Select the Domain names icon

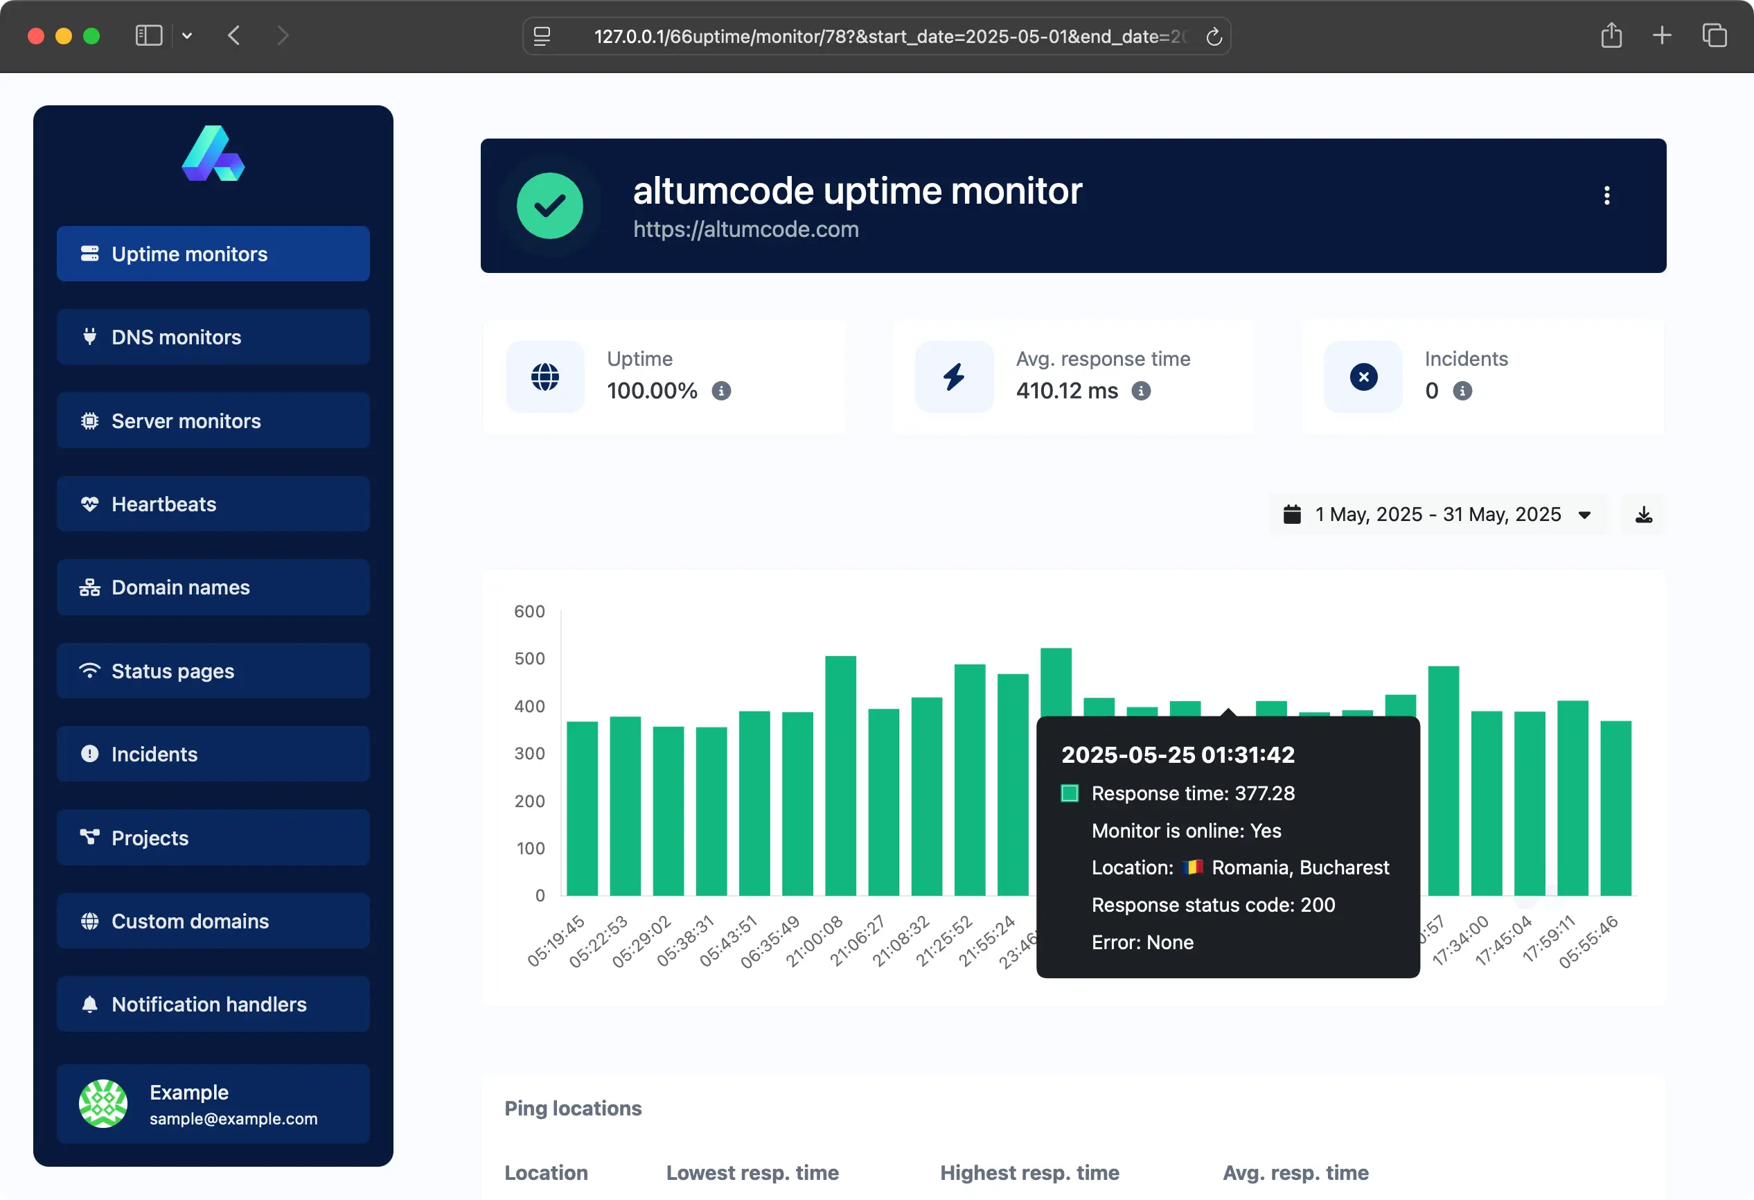(90, 587)
